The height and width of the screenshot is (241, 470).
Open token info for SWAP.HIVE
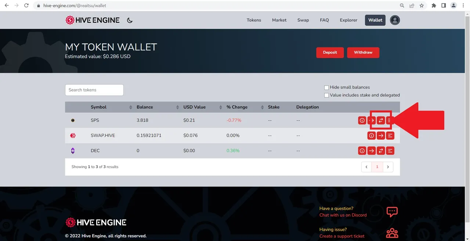point(371,136)
